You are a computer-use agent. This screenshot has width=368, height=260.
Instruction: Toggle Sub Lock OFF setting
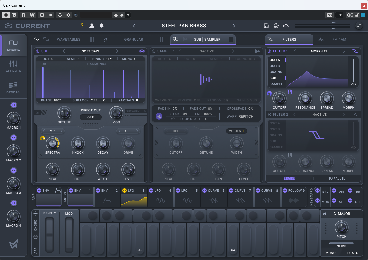(85, 100)
